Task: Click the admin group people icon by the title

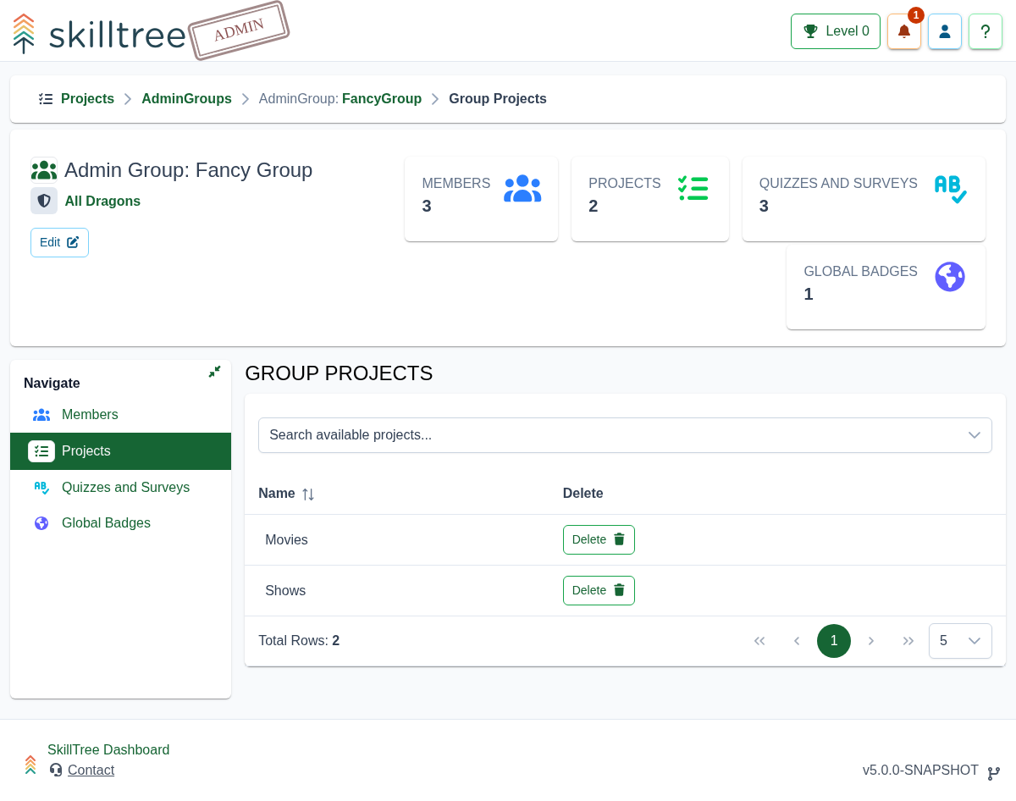Action: (x=44, y=170)
